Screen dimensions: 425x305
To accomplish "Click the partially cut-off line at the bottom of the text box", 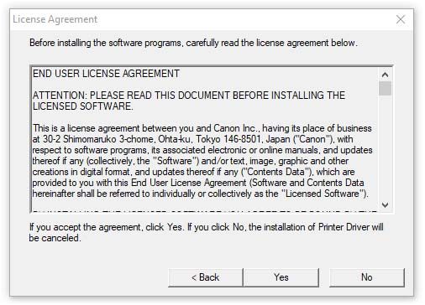I will tap(204, 211).
